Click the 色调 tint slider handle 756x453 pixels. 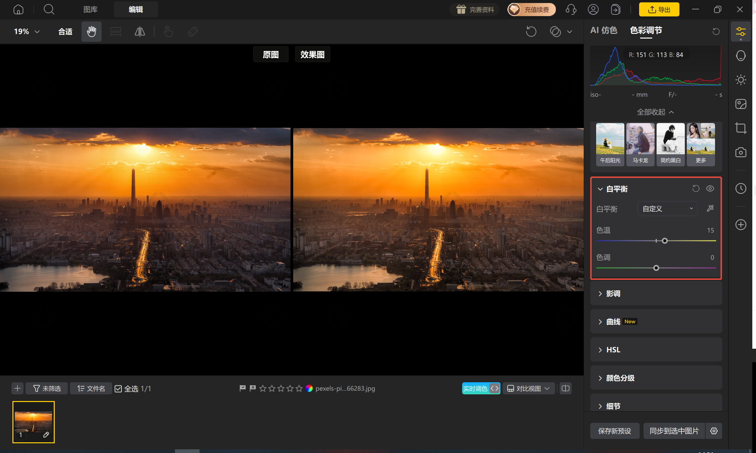pos(656,268)
